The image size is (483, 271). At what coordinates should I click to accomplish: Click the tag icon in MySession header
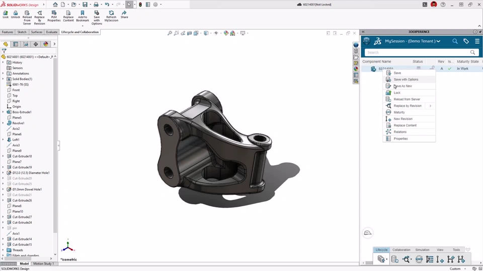click(x=466, y=41)
